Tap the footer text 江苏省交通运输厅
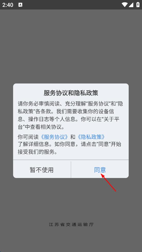The height and width of the screenshot is (252, 142). [71, 225]
